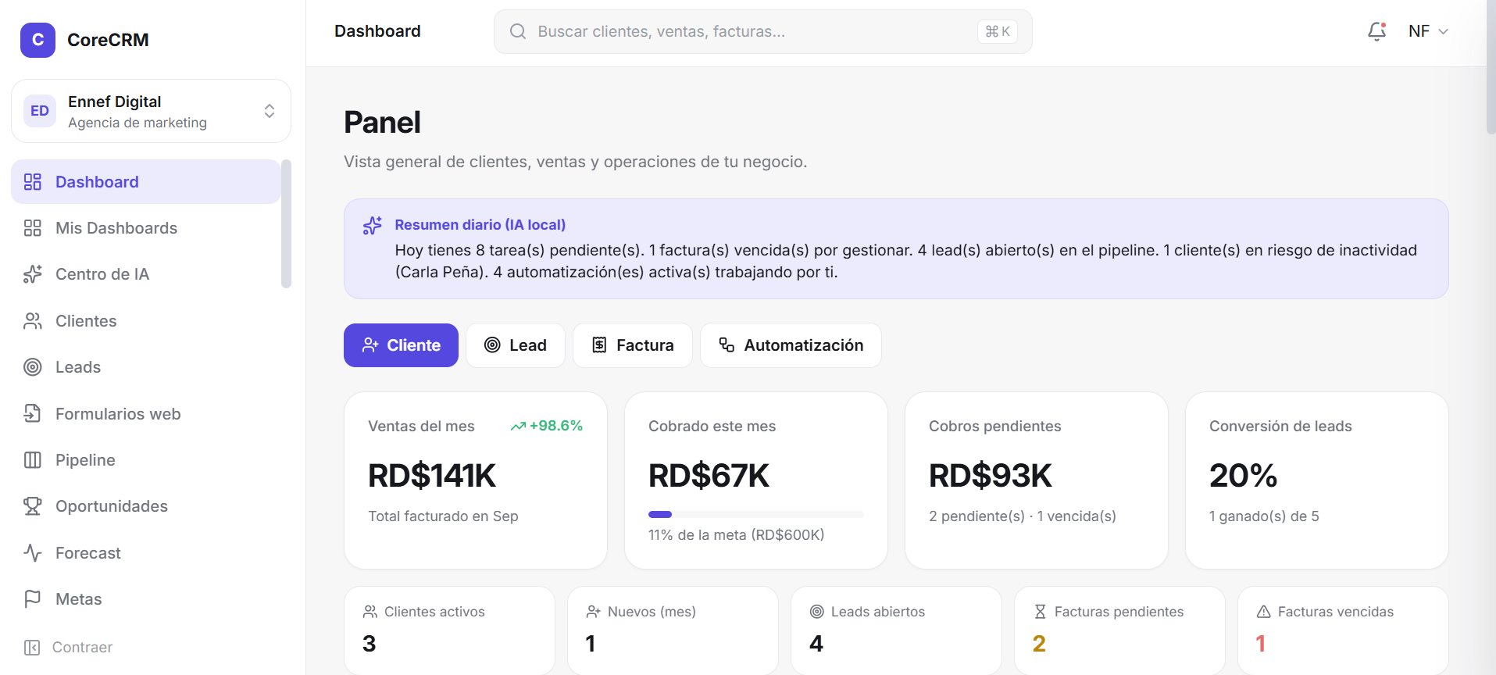Click the Clientes activos count 3

[370, 644]
